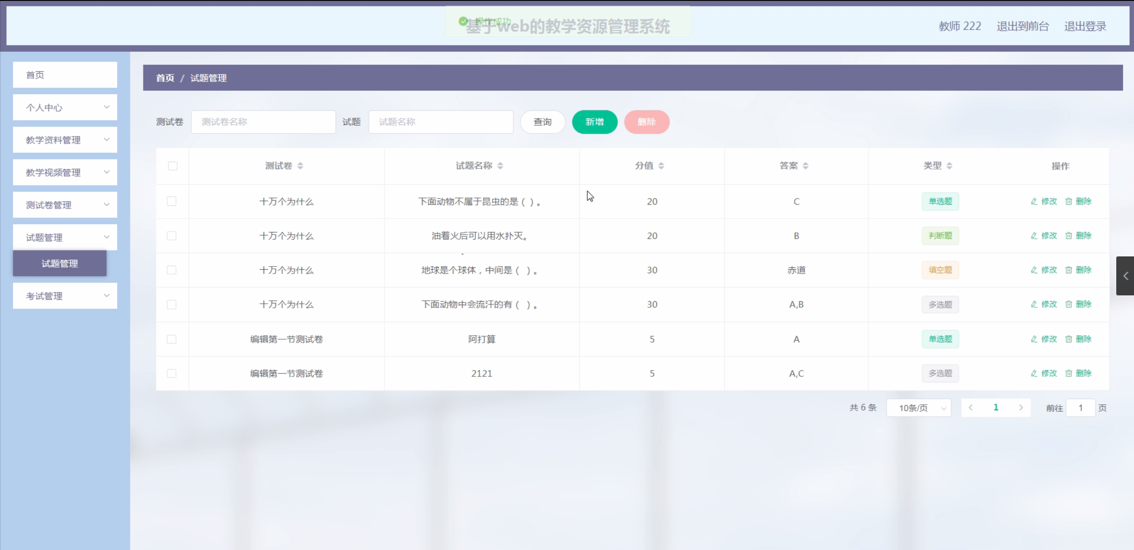Select the 试题管理 submenu item
The height and width of the screenshot is (550, 1134).
tap(59, 263)
